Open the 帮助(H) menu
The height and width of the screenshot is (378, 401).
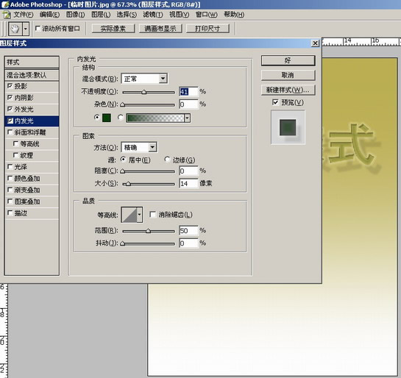234,15
